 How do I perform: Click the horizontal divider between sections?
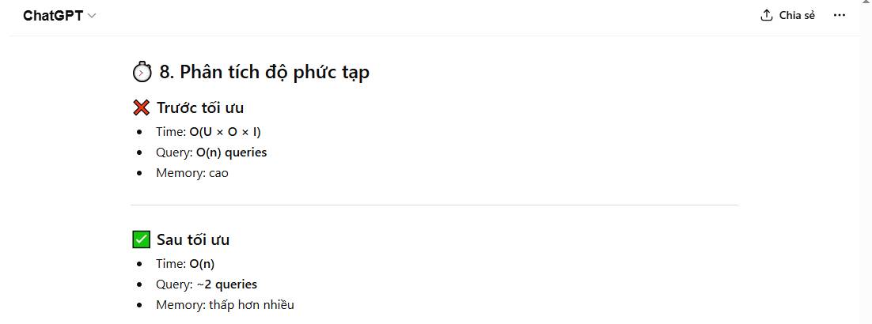[x=434, y=205]
